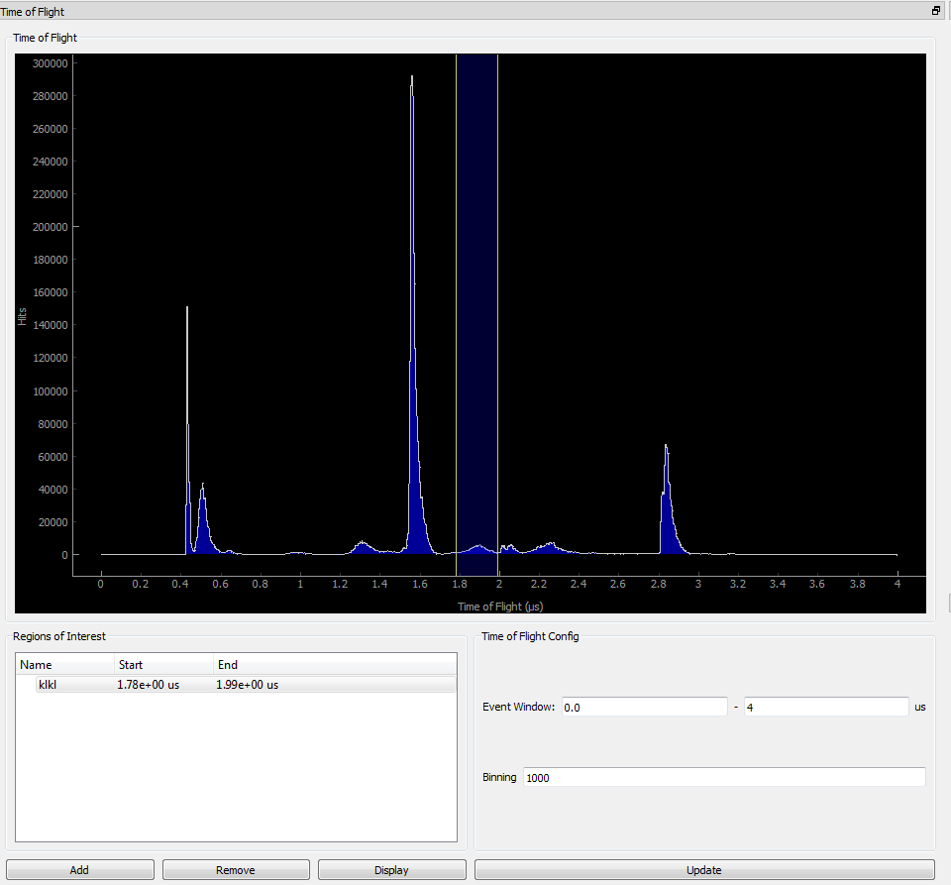
Task: Click inside the shaded region of interest
Action: tap(476, 297)
